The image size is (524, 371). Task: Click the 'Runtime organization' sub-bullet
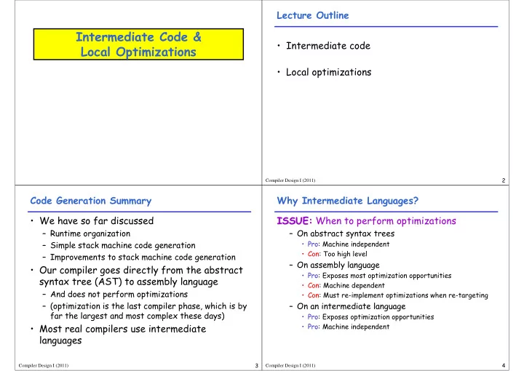(x=90, y=234)
